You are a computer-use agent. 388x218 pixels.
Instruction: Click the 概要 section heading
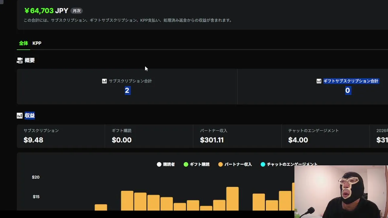(x=30, y=61)
